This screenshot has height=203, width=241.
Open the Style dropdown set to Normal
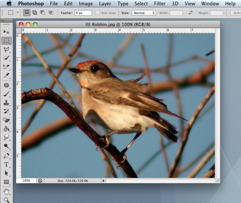pos(144,13)
